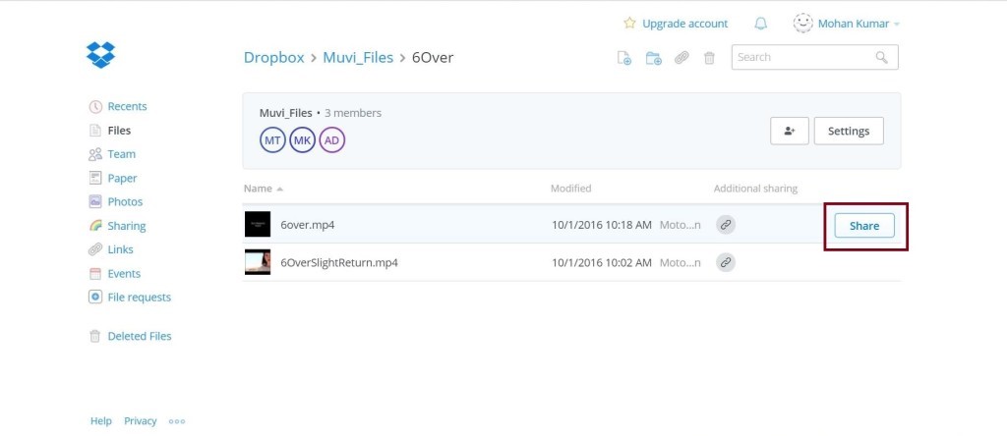Select the 6over.mp4 file name

pyautogui.click(x=308, y=225)
